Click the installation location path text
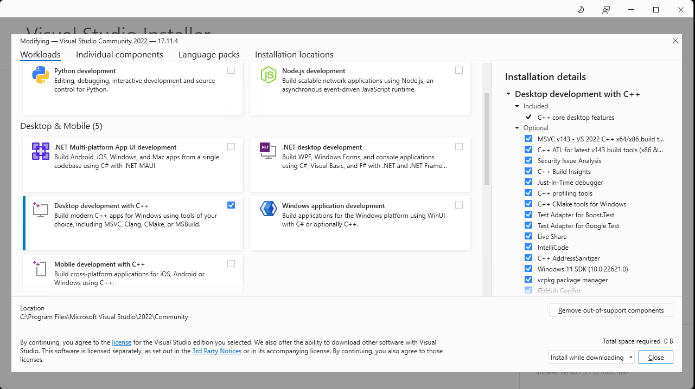The image size is (695, 389). (104, 317)
